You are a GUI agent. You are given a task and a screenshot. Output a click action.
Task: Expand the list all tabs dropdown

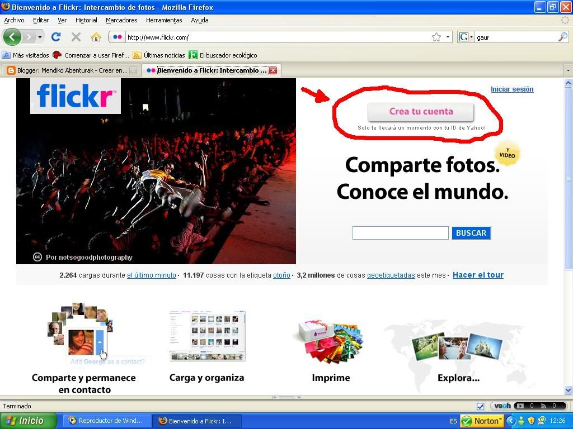(568, 70)
